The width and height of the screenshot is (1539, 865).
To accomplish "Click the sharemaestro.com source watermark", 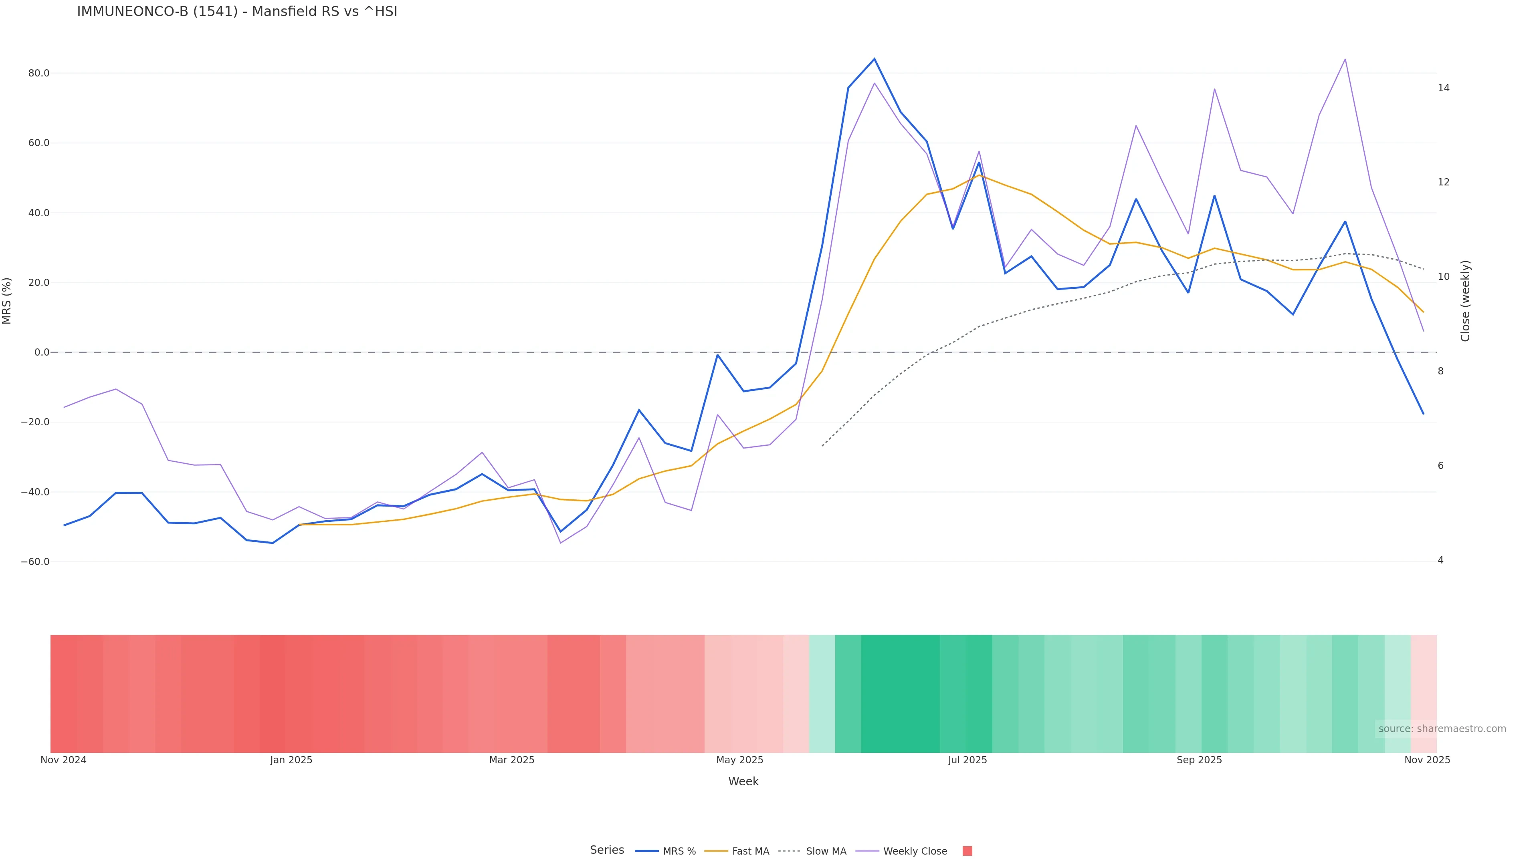I will coord(1442,729).
